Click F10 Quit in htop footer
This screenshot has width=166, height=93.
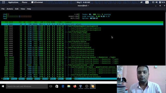[x=75, y=79]
